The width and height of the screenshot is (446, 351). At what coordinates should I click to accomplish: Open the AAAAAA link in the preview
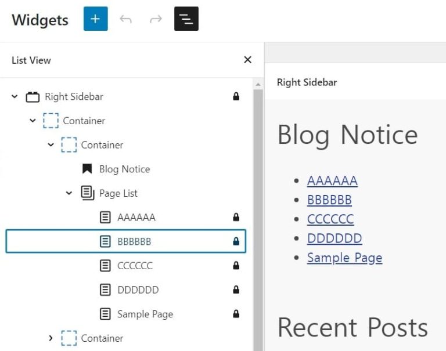coord(332,181)
